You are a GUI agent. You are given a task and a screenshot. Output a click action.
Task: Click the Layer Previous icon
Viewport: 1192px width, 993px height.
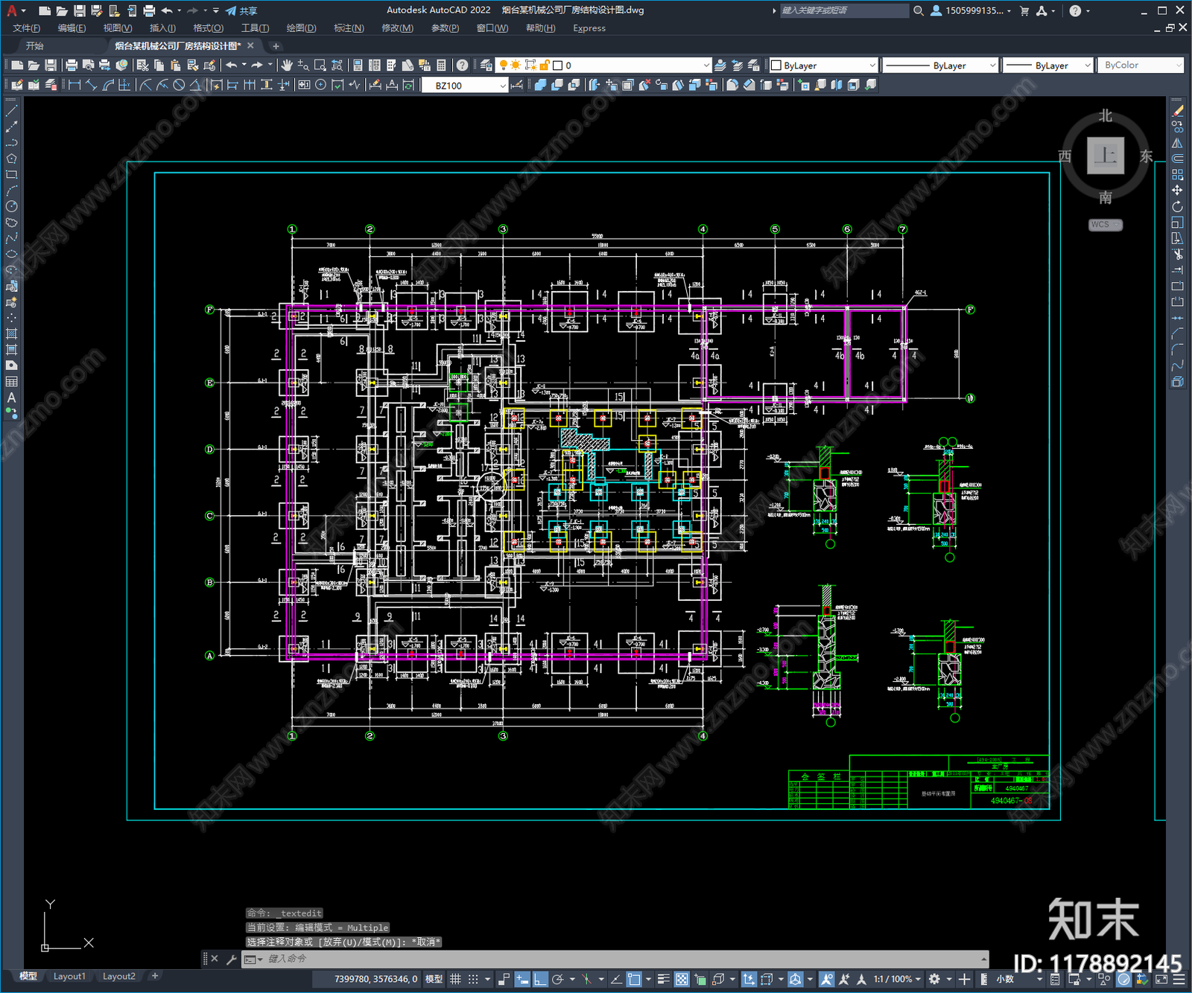pyautogui.click(x=737, y=66)
